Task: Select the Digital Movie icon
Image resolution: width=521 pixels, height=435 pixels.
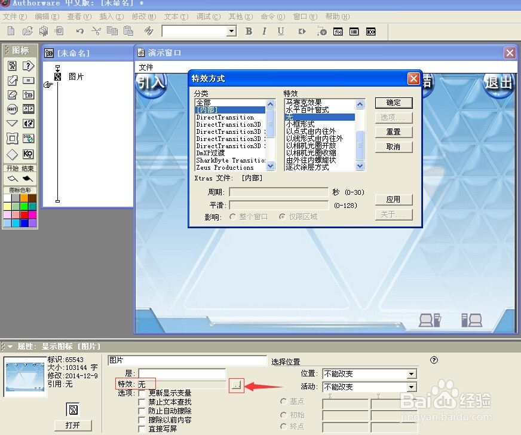Action: tap(28, 109)
